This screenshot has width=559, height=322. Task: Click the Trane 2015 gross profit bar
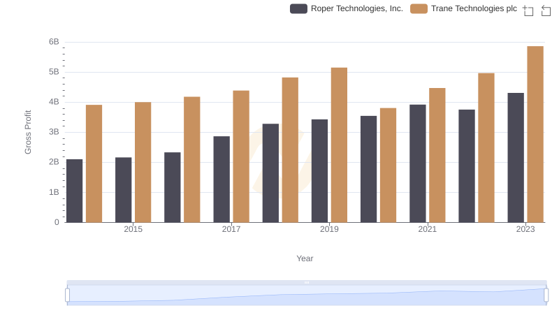click(143, 163)
